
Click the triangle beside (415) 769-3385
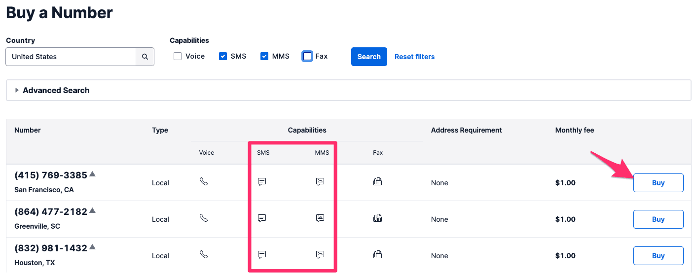(92, 174)
